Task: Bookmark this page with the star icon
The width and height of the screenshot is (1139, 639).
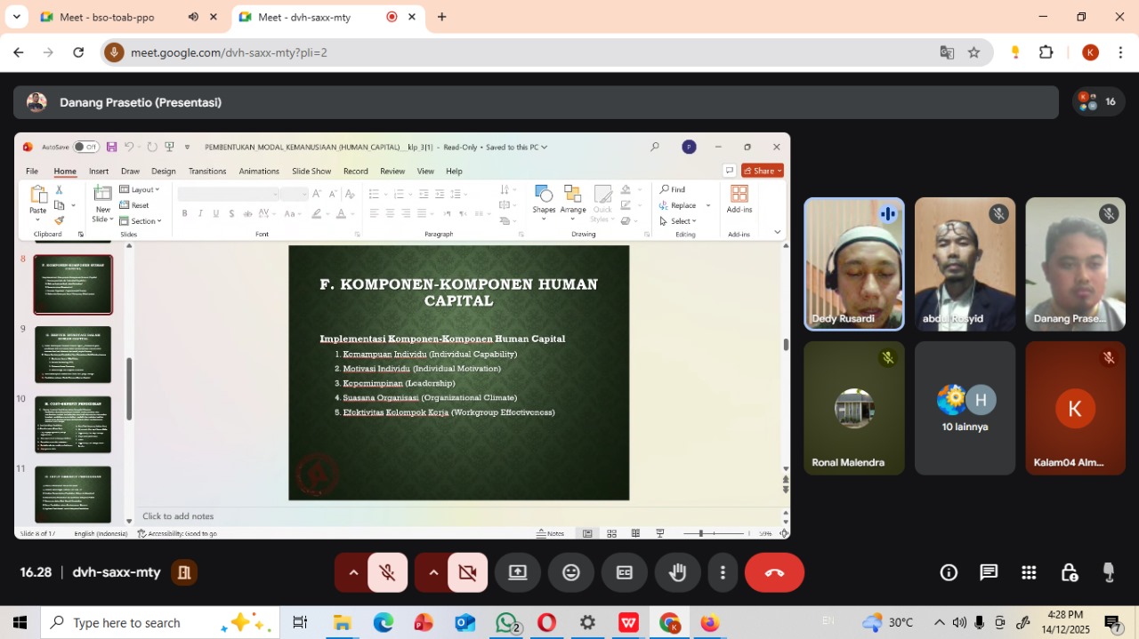Action: point(973,52)
